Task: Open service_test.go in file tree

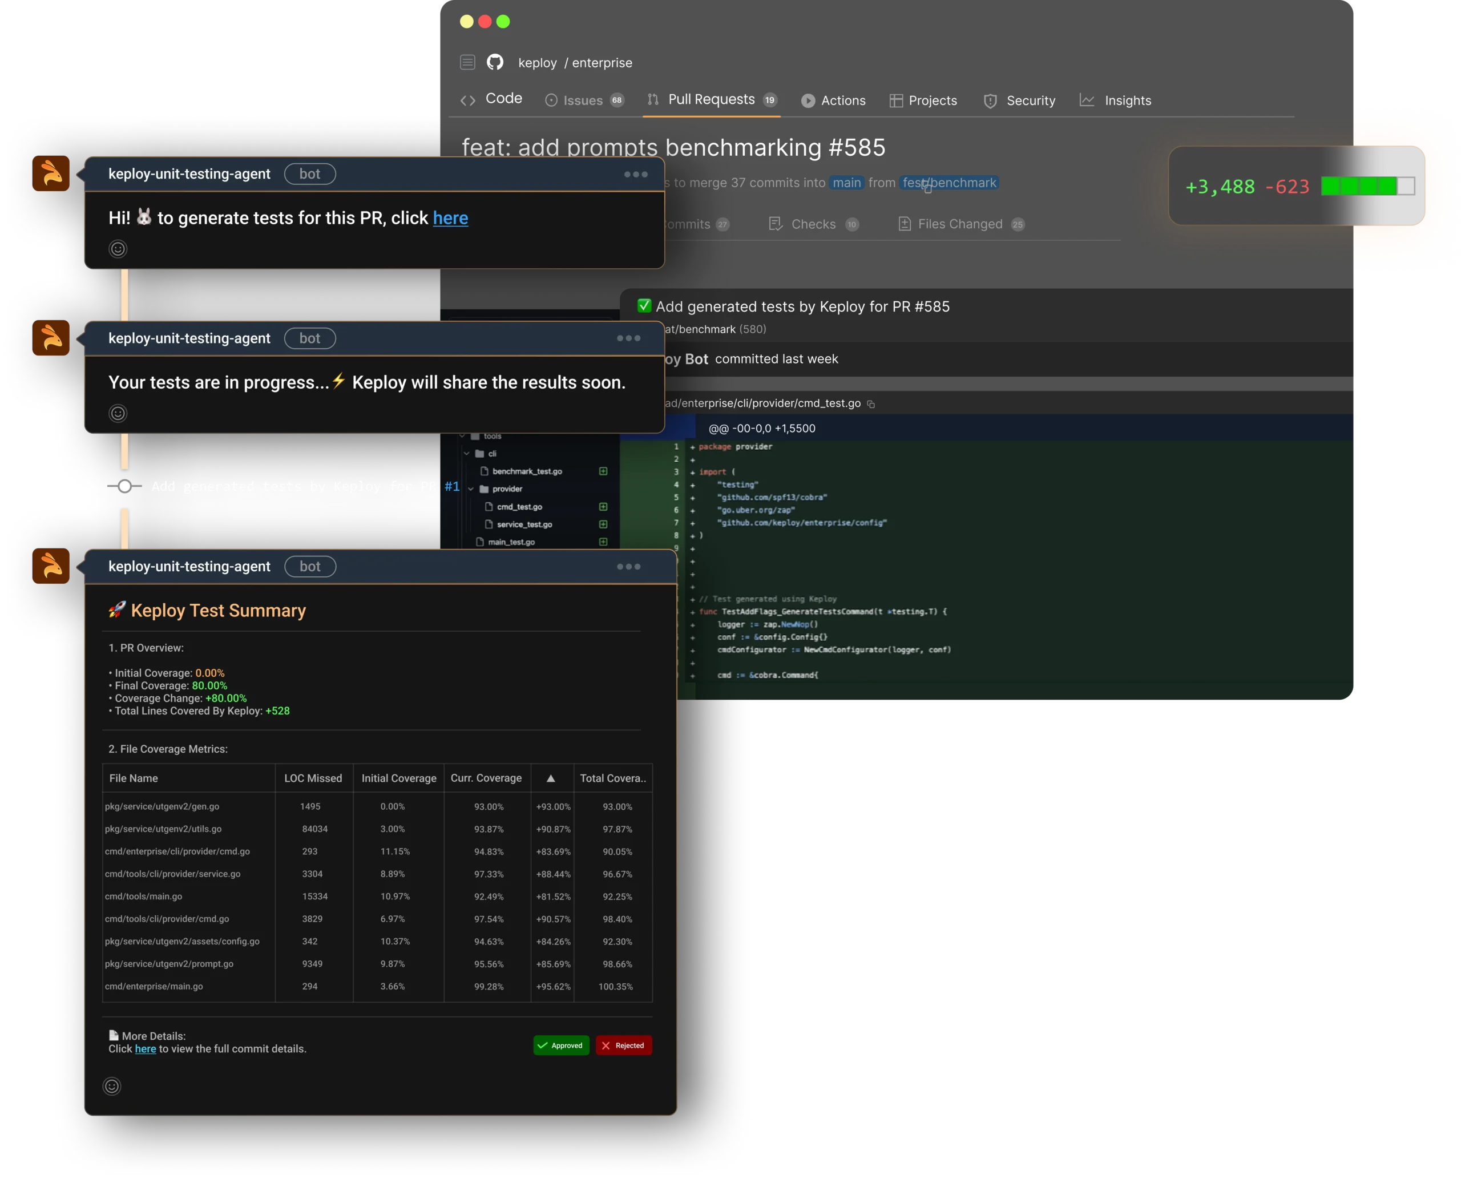Action: [518, 524]
